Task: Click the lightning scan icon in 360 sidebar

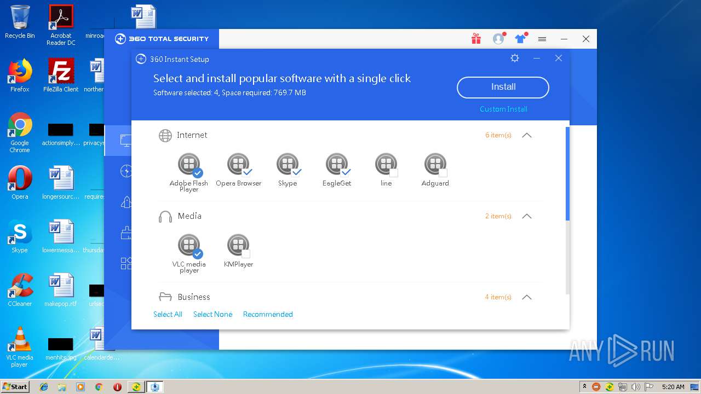Action: point(126,171)
